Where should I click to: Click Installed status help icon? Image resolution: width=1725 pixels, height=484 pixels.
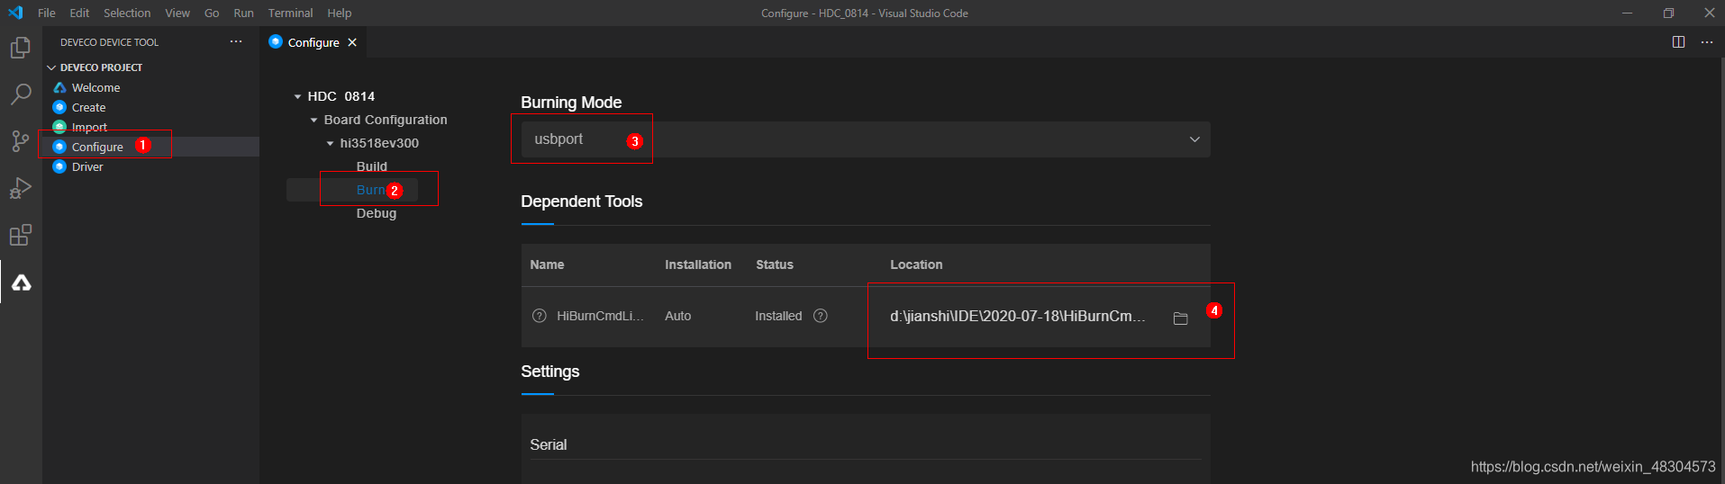click(821, 316)
